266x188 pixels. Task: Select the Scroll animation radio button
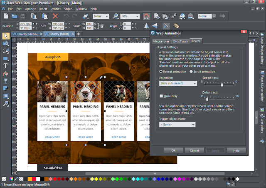[x=191, y=72]
